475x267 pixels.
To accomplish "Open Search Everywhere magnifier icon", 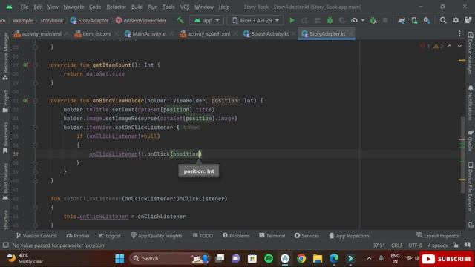I will pos(443,20).
